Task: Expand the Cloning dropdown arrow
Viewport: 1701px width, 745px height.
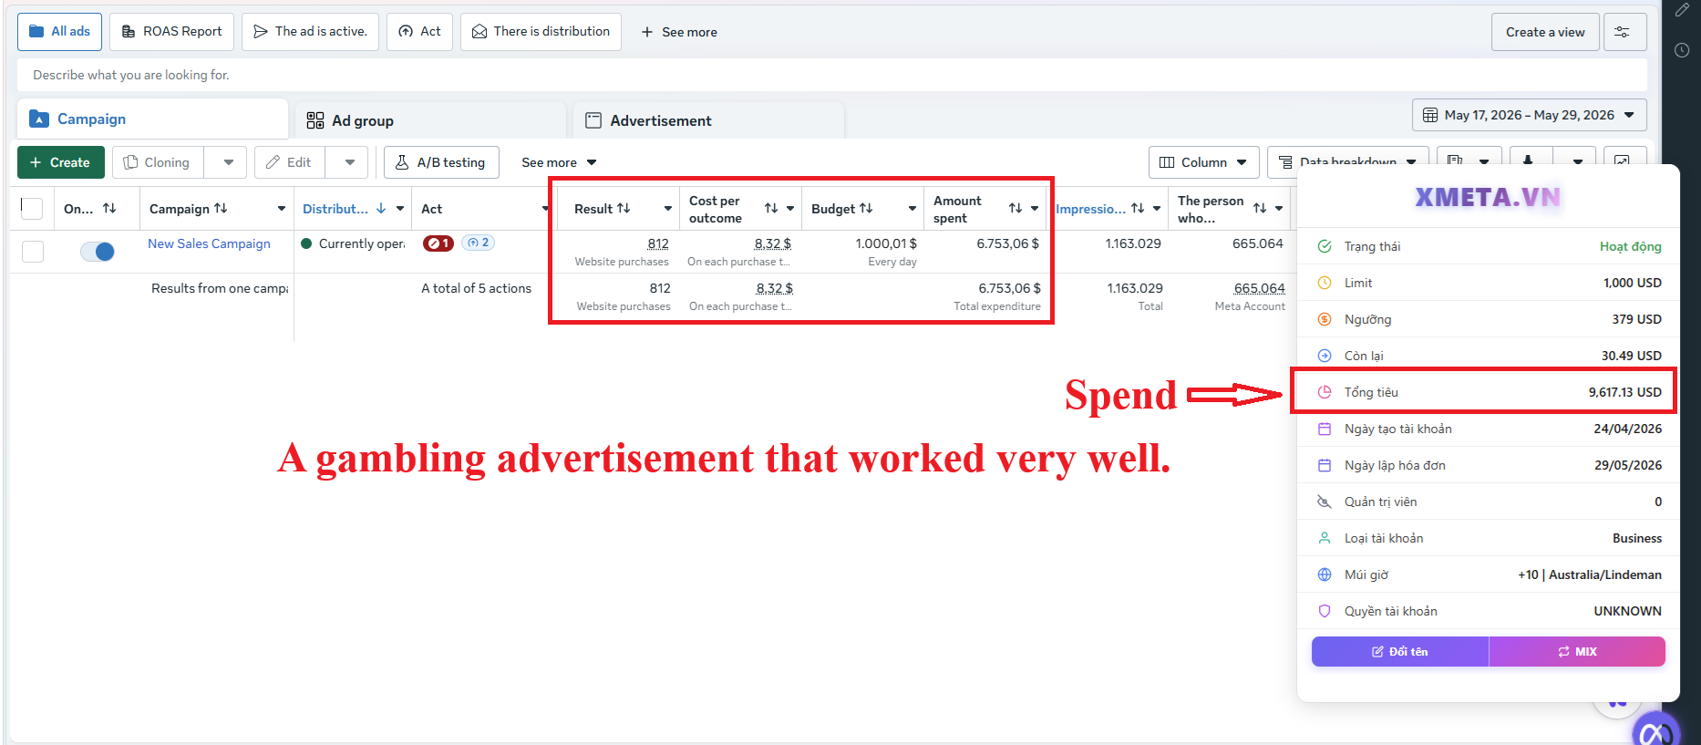Action: [228, 162]
